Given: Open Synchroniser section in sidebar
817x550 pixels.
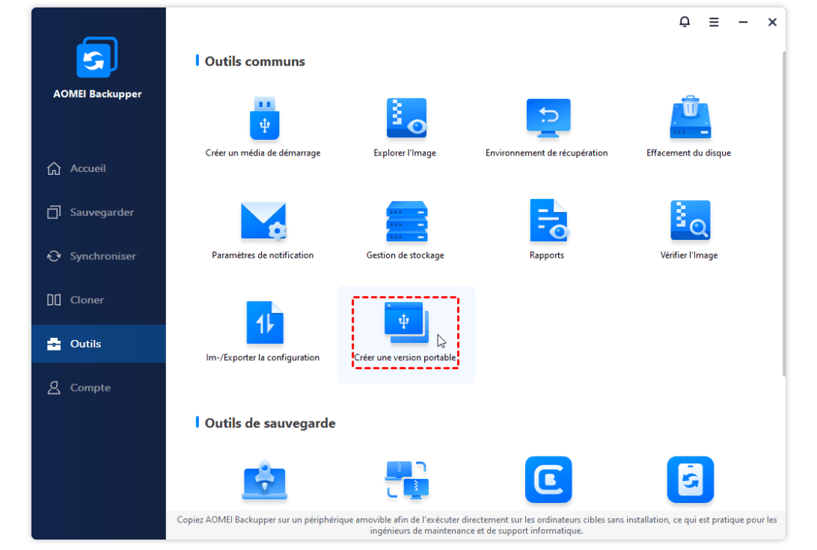Looking at the screenshot, I should tap(99, 256).
